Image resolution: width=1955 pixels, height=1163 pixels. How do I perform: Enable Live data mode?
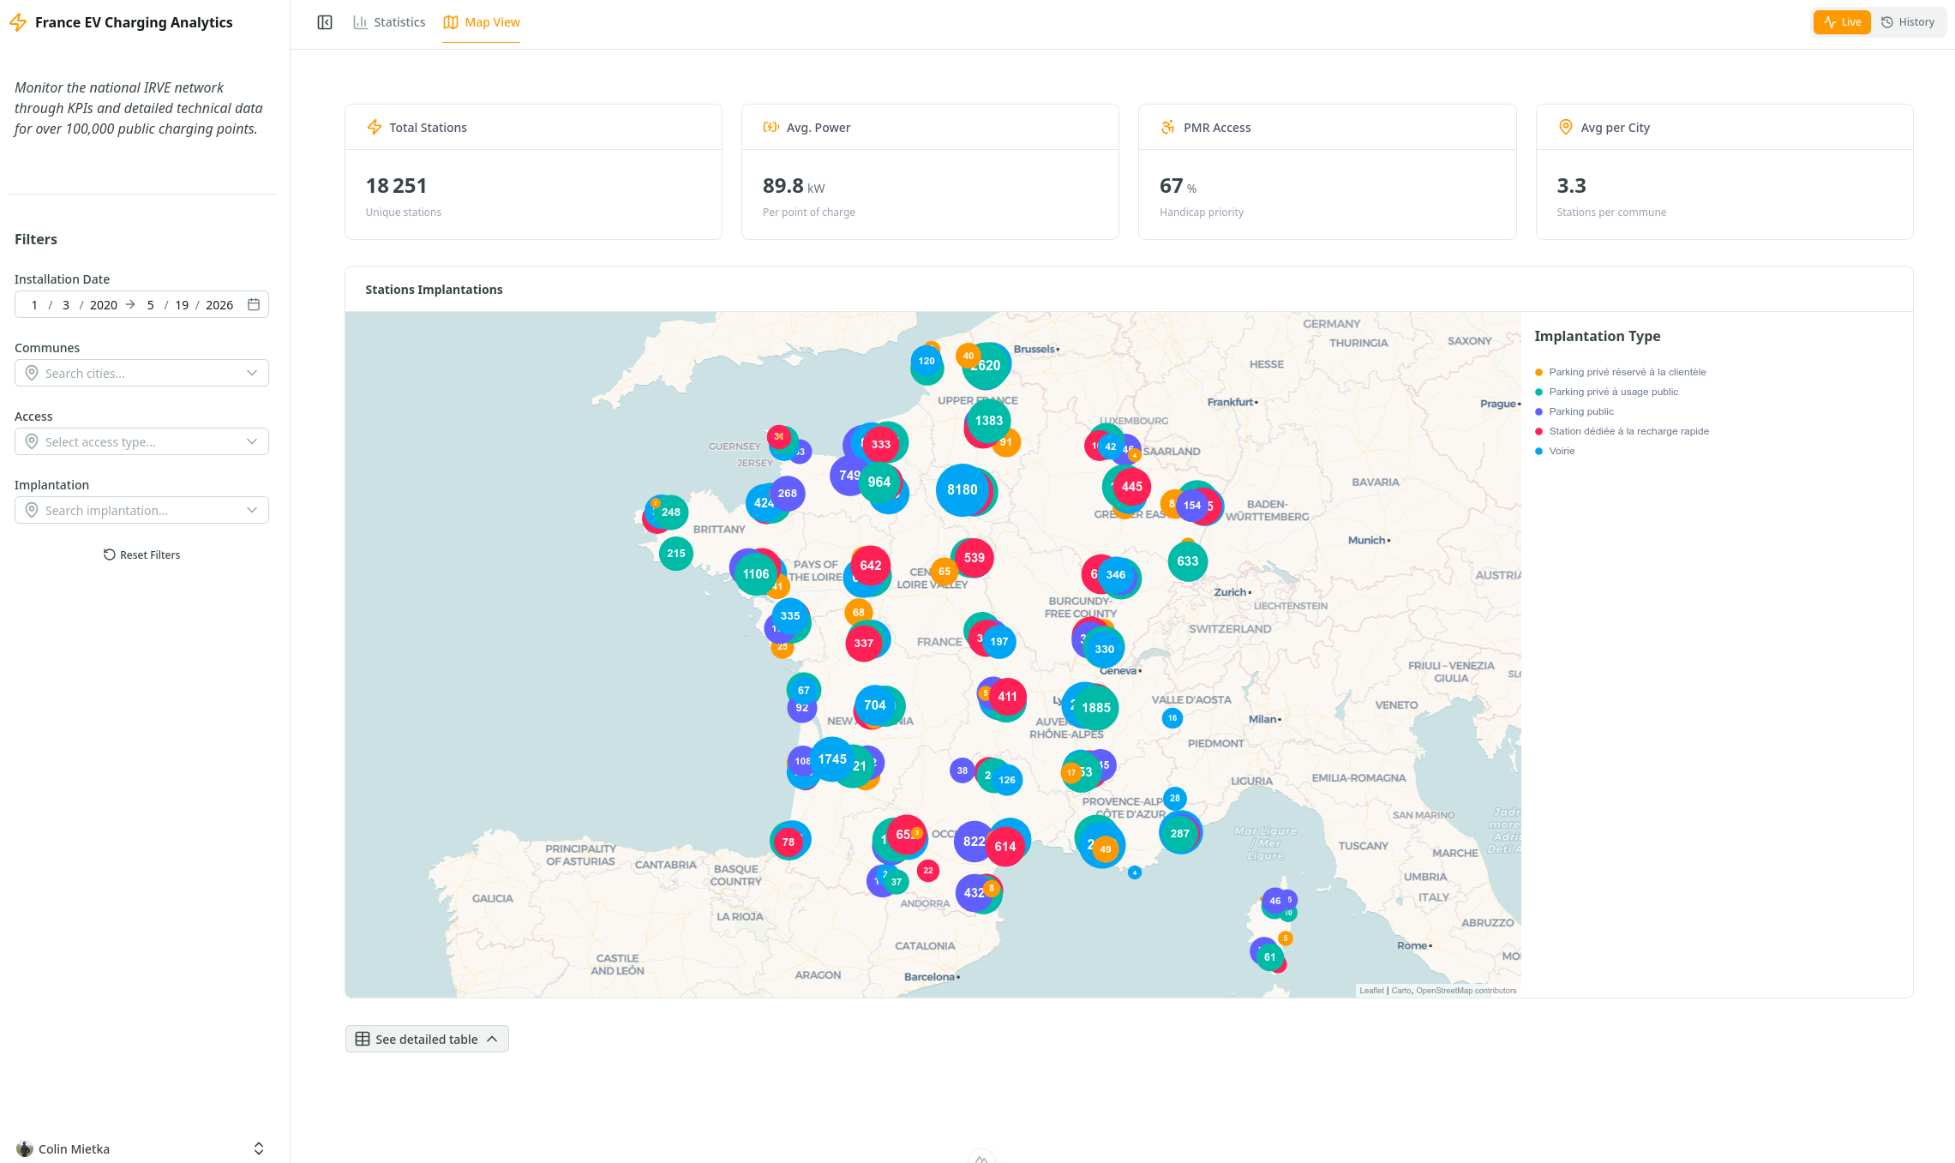pyautogui.click(x=1842, y=21)
